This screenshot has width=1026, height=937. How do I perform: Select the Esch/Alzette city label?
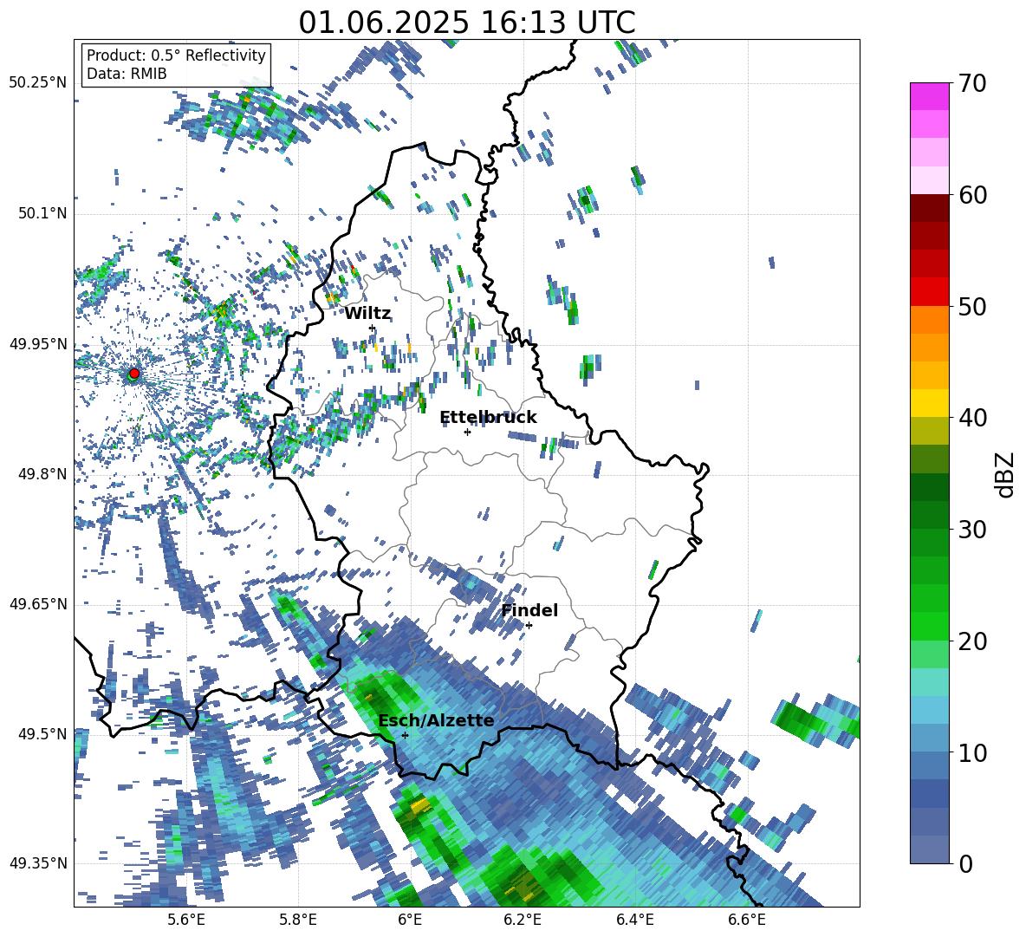click(436, 720)
